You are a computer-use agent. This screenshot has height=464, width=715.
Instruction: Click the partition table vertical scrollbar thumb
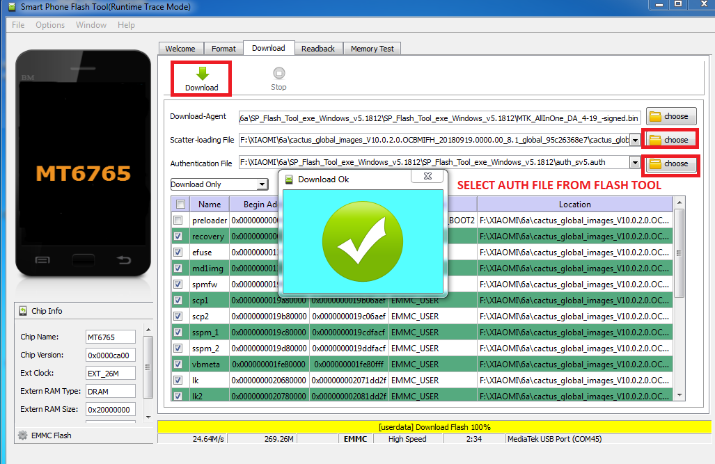click(x=679, y=253)
